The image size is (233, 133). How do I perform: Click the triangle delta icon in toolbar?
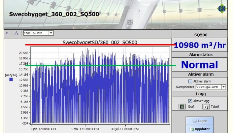(x=17, y=33)
